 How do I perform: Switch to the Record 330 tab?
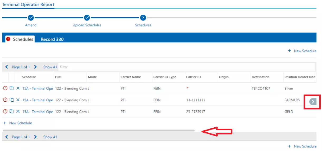pyautogui.click(x=52, y=39)
